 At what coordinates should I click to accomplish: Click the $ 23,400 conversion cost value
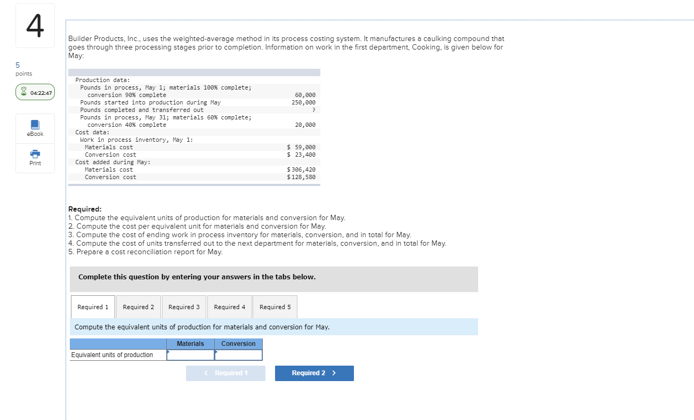click(301, 155)
